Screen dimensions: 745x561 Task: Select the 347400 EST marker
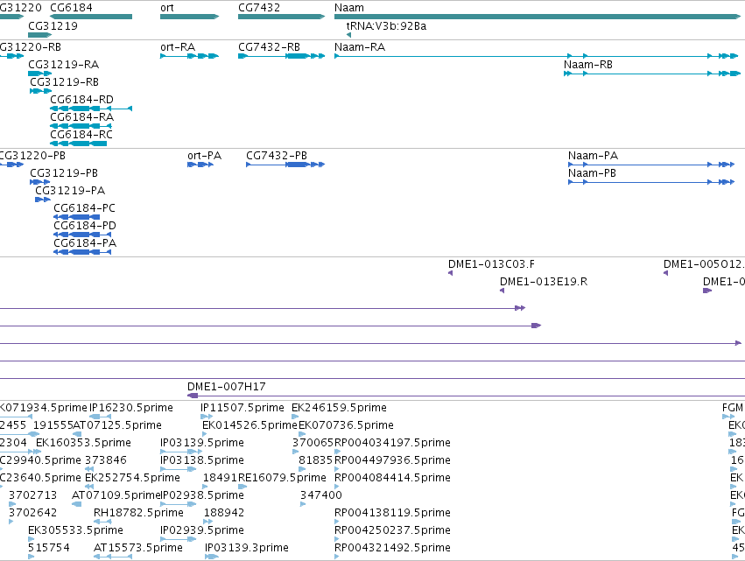[x=303, y=504]
